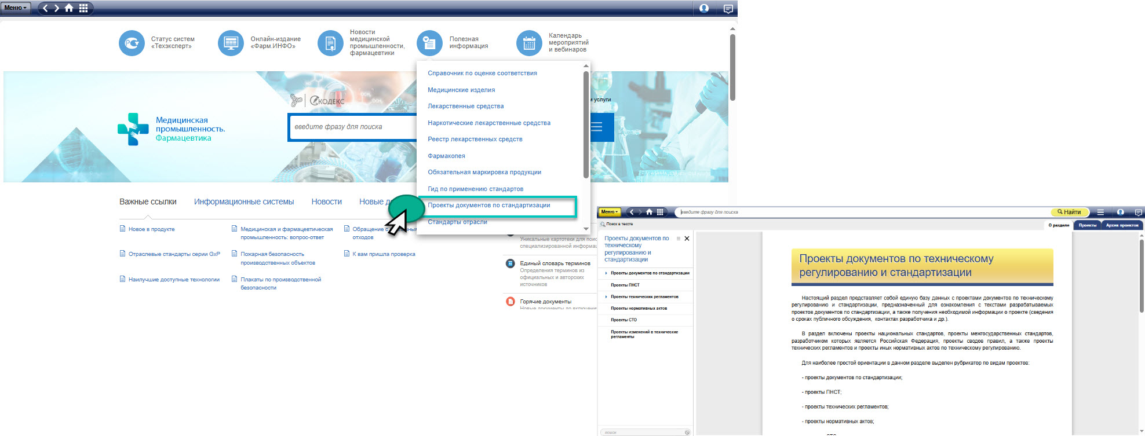This screenshot has height=436, width=1145.
Task: Select Реестр лекарственных средств in the dropdown list
Action: (475, 140)
